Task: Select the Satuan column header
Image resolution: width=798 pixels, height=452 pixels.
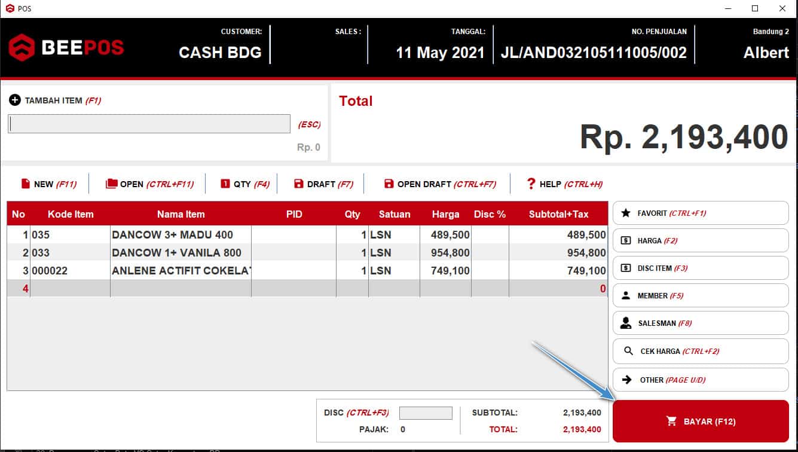Action: [395, 214]
